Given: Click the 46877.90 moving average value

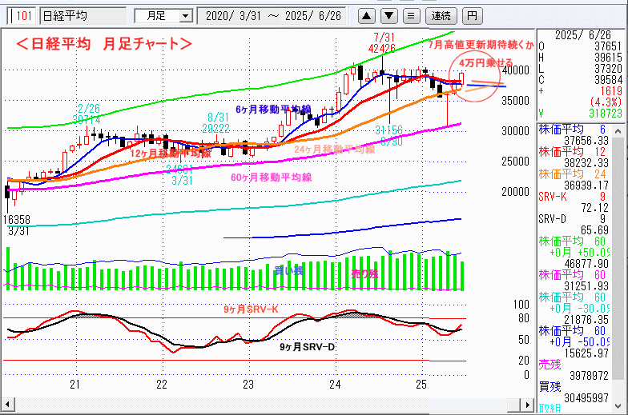Looking at the screenshot, I should pyautogui.click(x=586, y=264).
